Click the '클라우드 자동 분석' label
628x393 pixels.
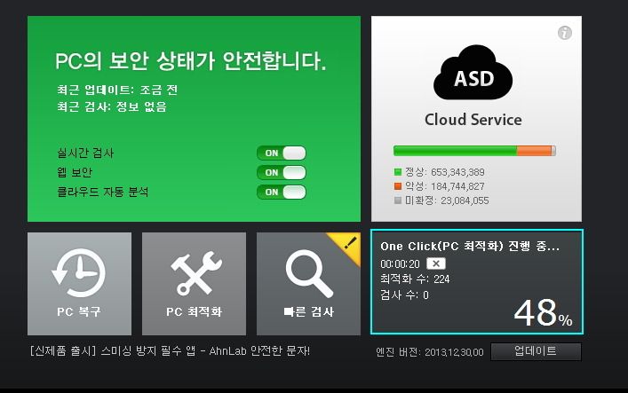(102, 193)
